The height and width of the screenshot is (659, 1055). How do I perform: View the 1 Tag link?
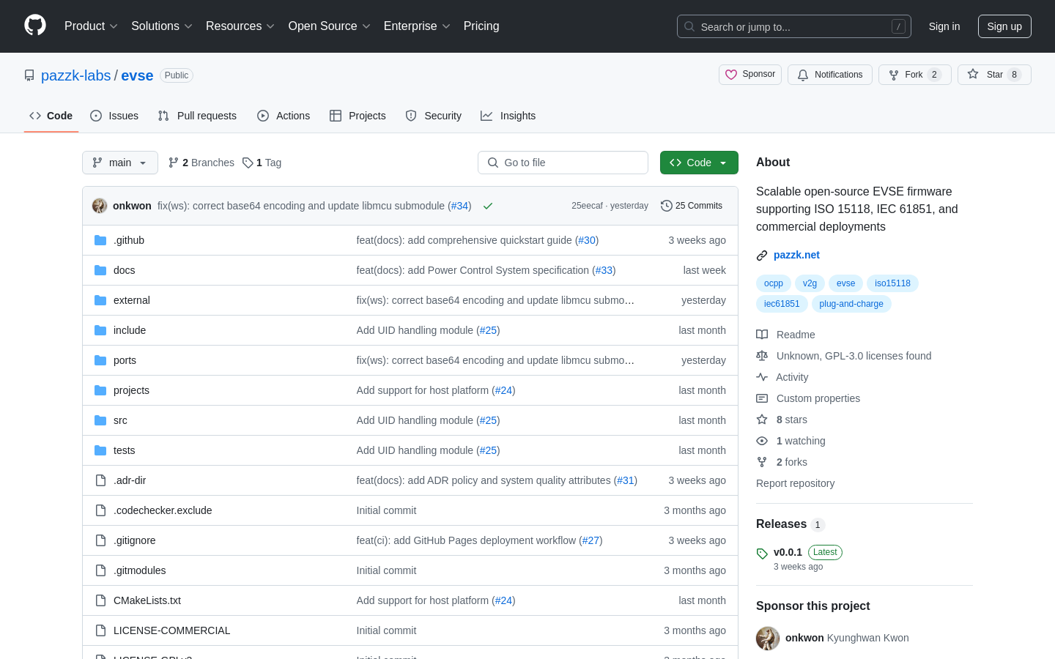click(x=262, y=163)
